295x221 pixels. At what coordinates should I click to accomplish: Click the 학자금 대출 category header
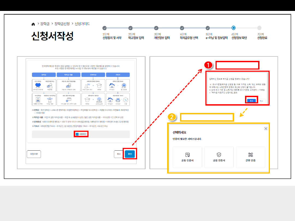click(68, 75)
